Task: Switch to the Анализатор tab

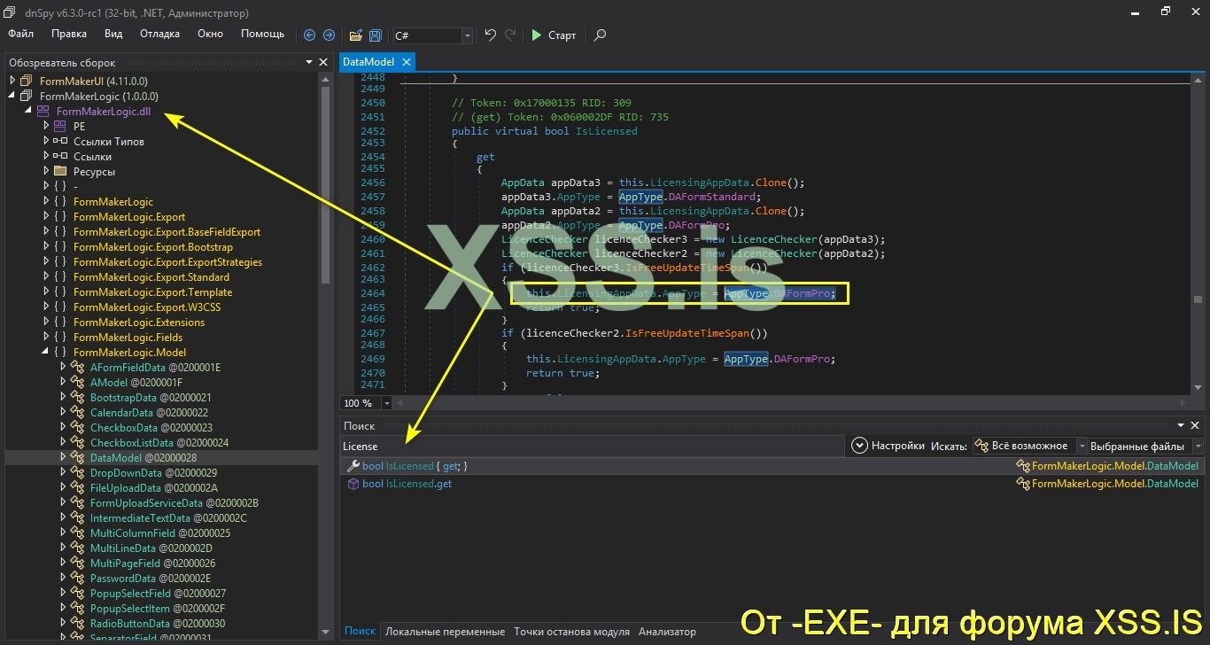Action: (x=667, y=632)
